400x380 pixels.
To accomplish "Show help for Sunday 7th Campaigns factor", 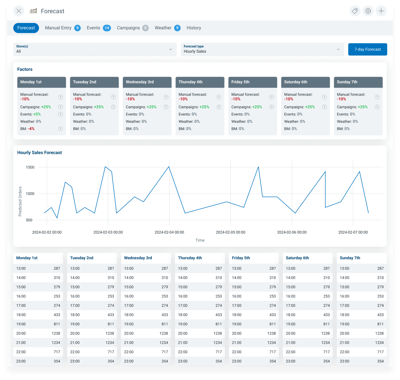I will (x=377, y=107).
